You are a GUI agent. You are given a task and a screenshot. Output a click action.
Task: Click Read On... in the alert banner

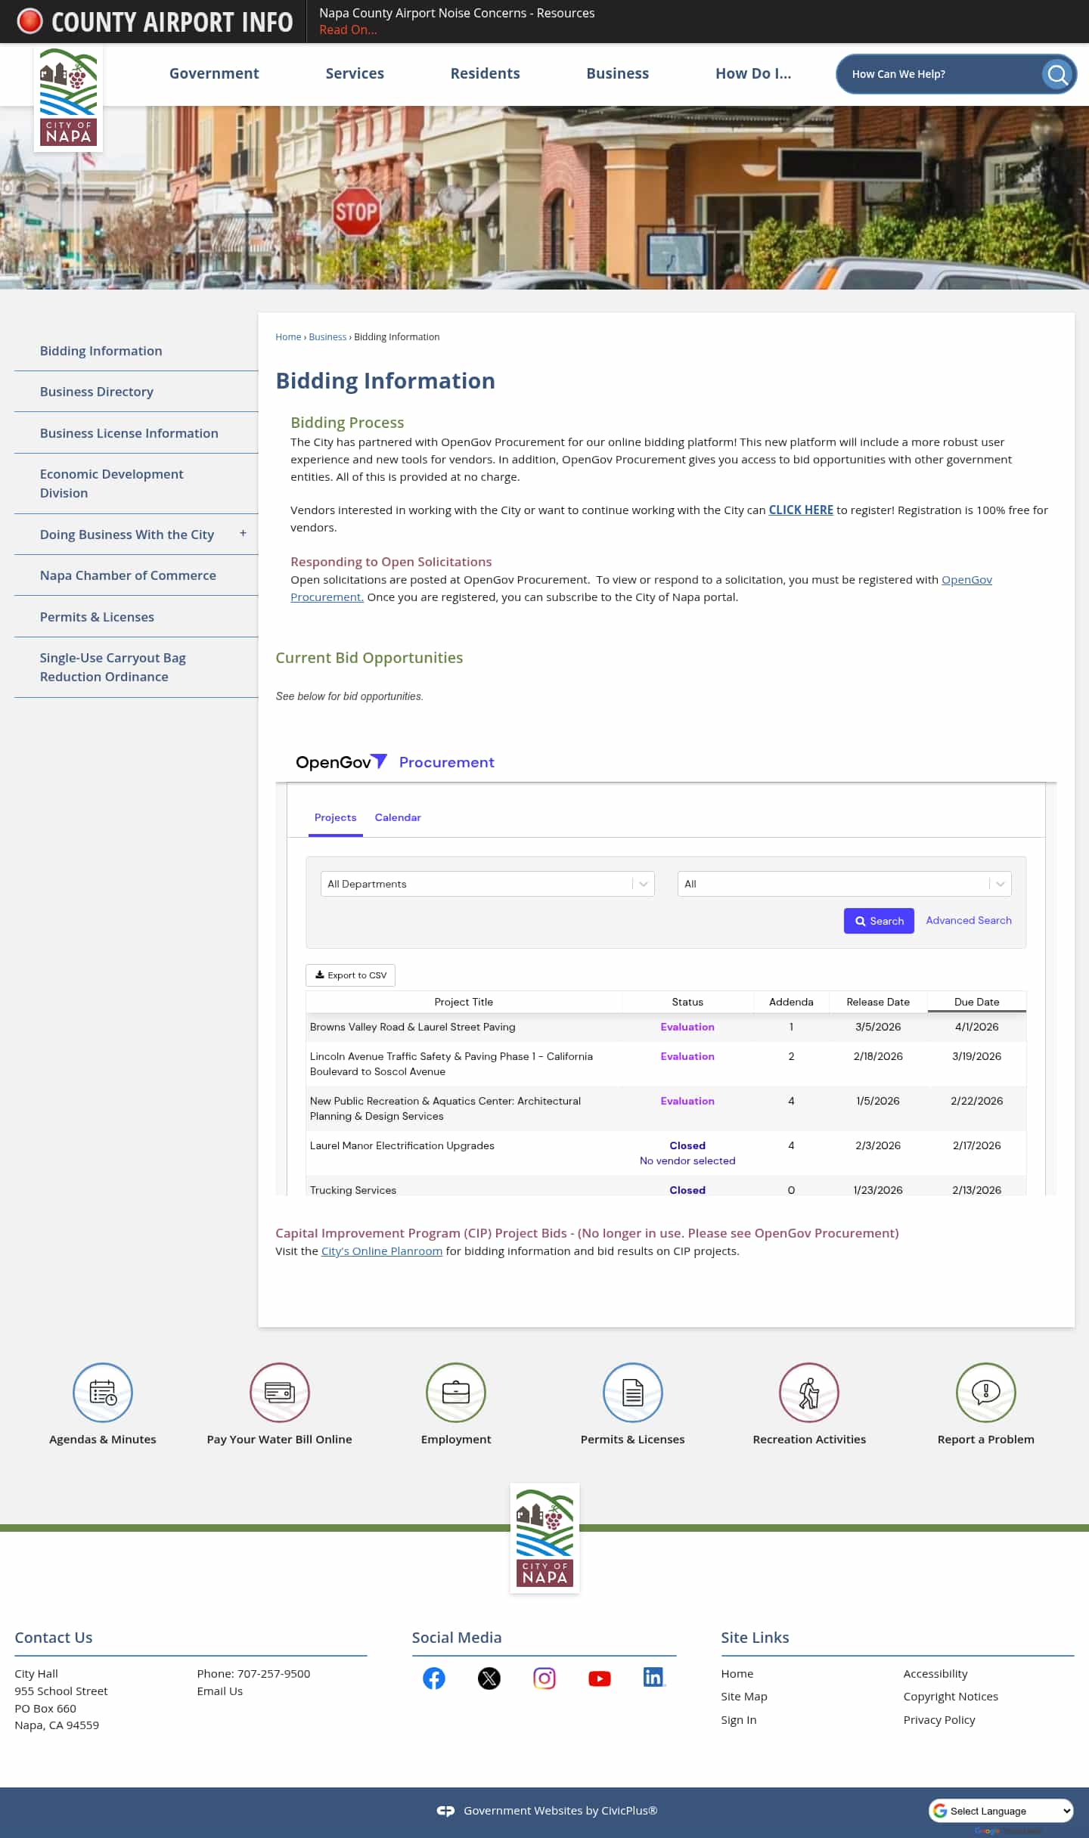point(348,29)
